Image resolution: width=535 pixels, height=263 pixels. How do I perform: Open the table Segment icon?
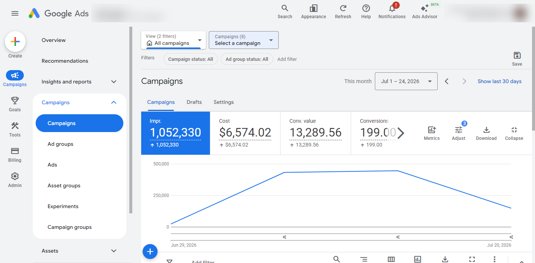[x=364, y=259]
